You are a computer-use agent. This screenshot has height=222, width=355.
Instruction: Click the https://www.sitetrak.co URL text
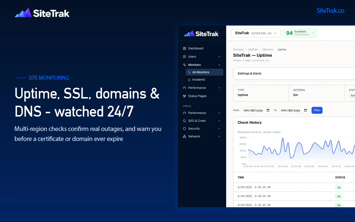251,60
